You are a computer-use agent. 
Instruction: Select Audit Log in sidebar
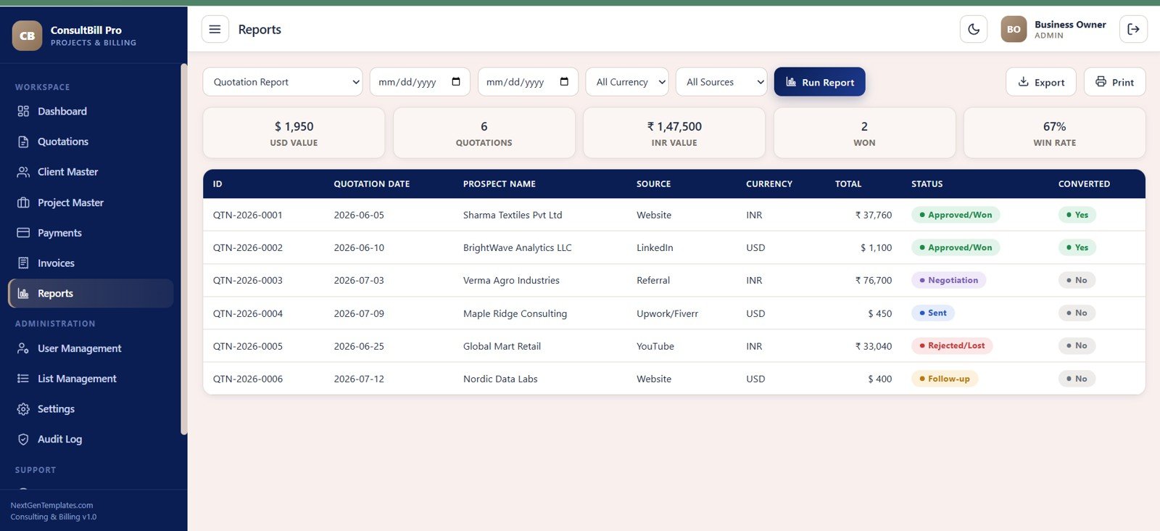coord(91,440)
